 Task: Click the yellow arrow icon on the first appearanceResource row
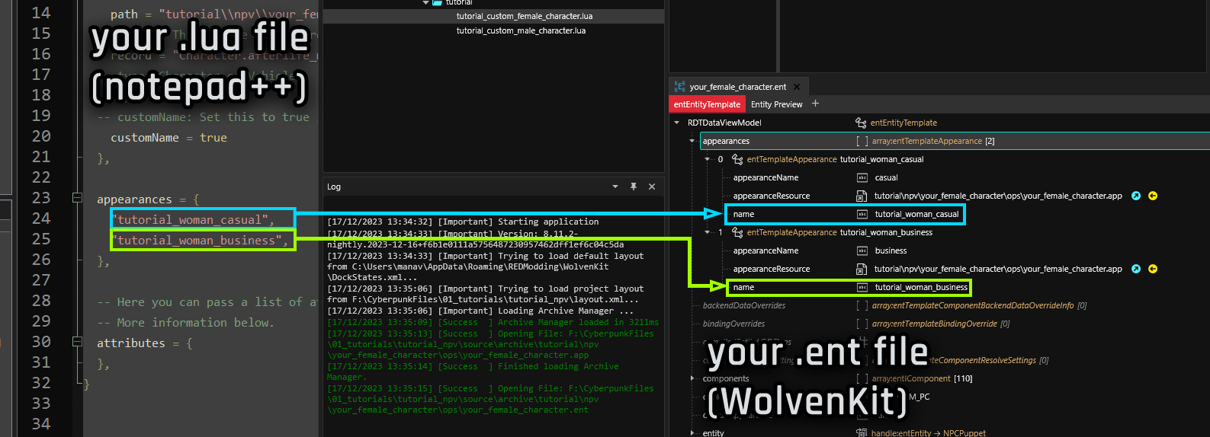point(1153,196)
